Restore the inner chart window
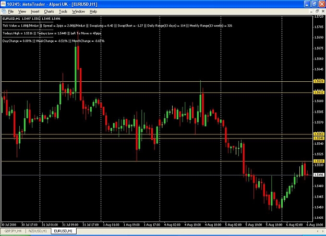 (317, 11)
